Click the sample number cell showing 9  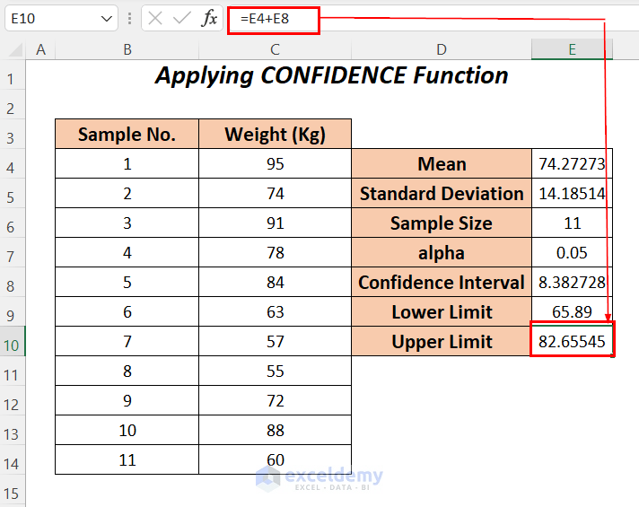point(127,400)
